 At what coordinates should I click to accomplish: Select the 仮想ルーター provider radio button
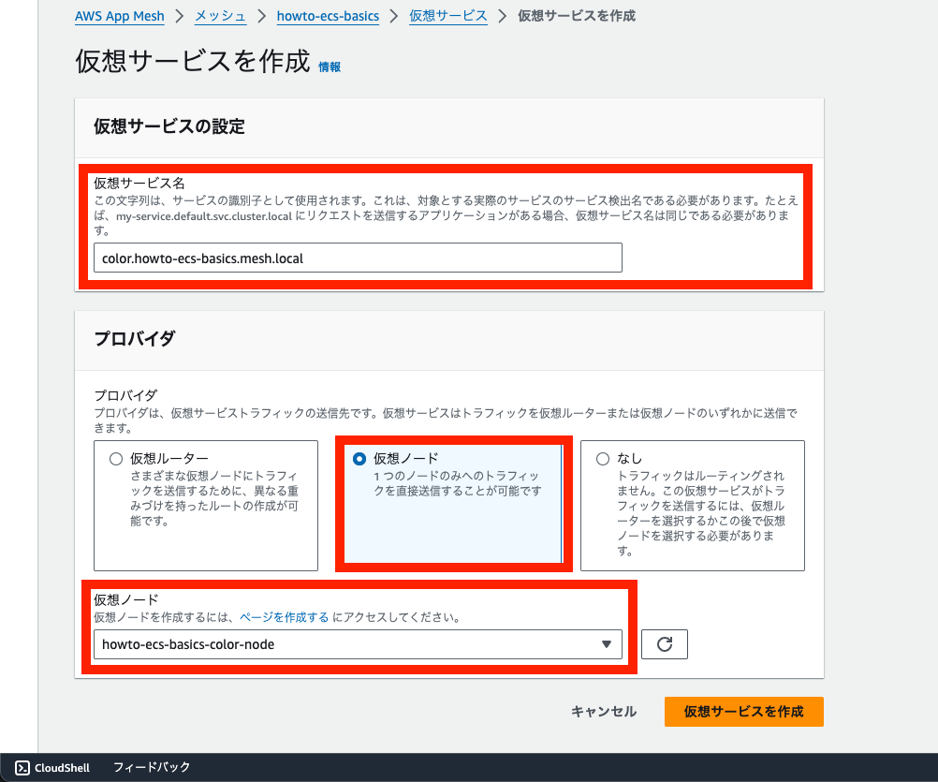pos(116,459)
